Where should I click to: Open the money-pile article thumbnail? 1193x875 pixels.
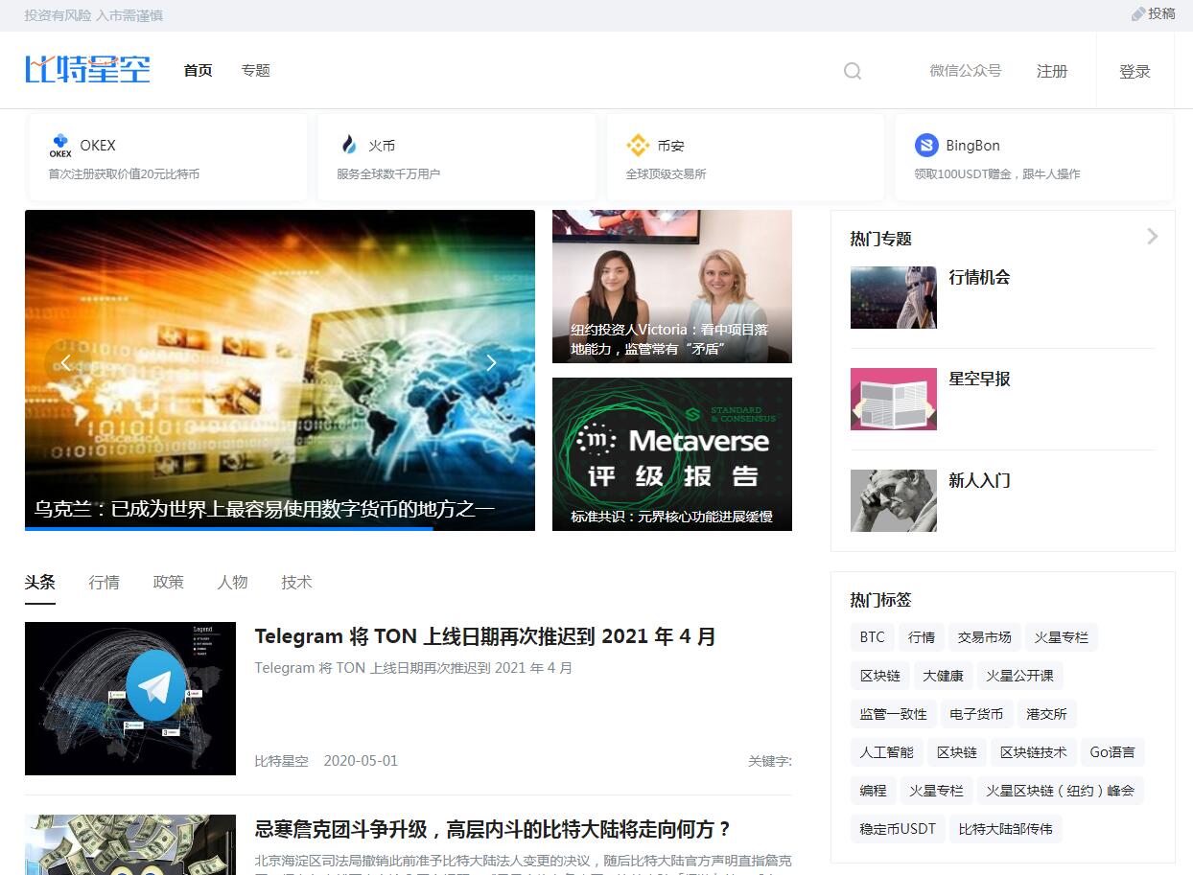[130, 844]
